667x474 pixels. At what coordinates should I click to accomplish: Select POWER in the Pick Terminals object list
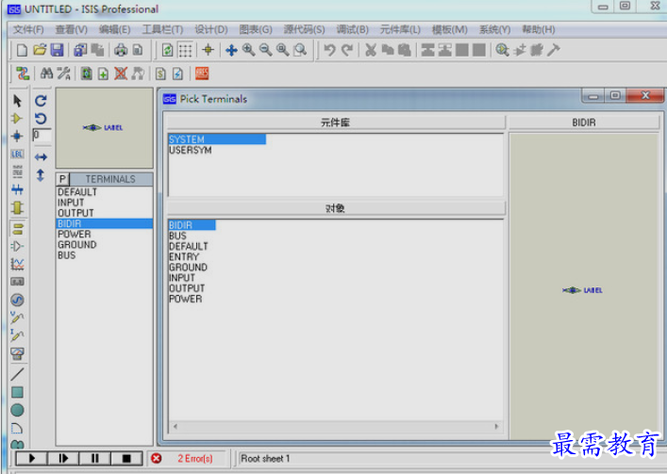tap(186, 299)
